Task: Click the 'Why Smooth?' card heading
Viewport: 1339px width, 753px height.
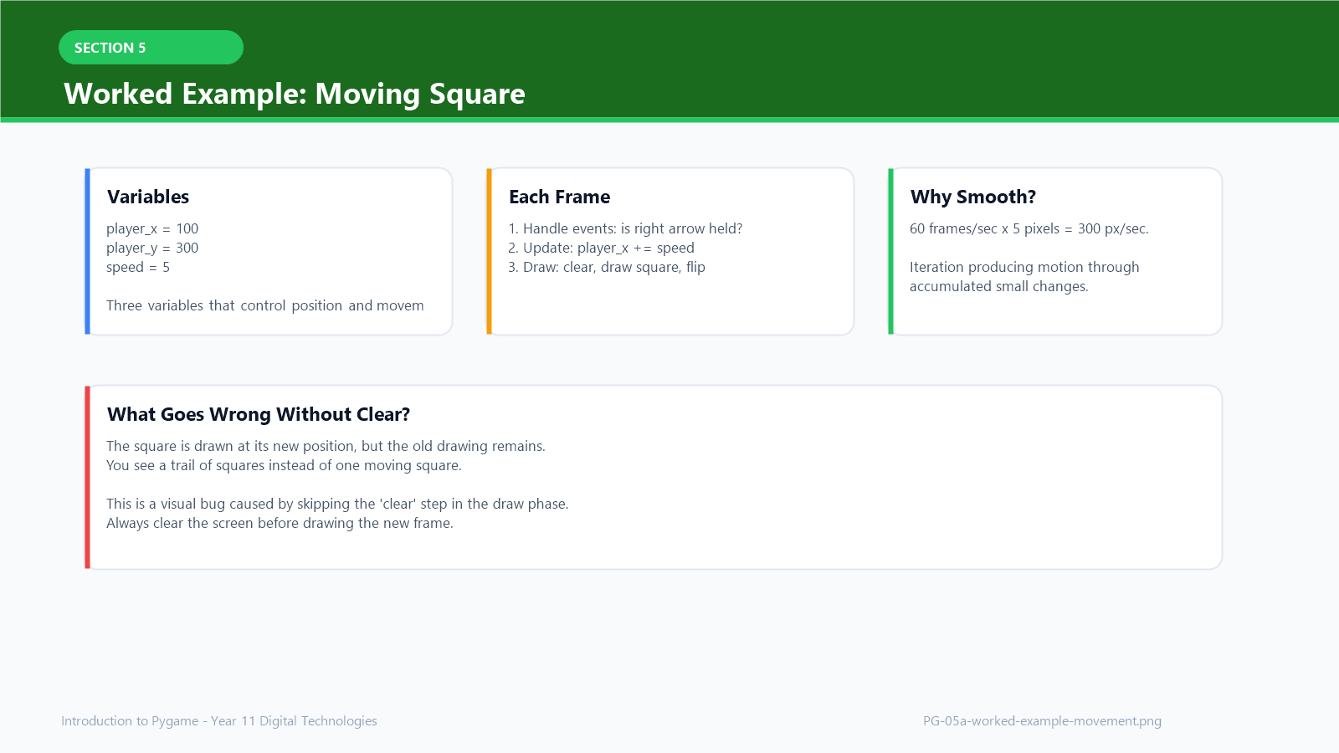Action: pyautogui.click(x=973, y=197)
